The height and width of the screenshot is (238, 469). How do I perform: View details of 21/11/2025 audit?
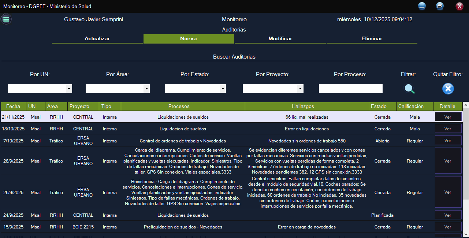[448, 117]
